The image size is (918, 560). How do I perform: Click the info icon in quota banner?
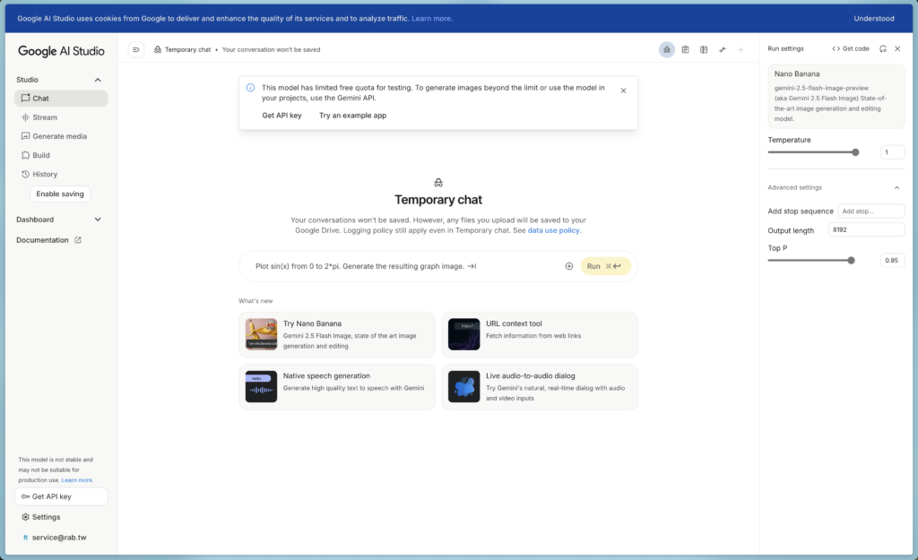251,88
